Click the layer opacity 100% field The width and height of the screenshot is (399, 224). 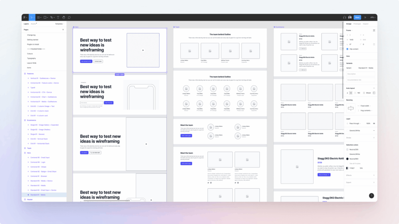pos(368,123)
